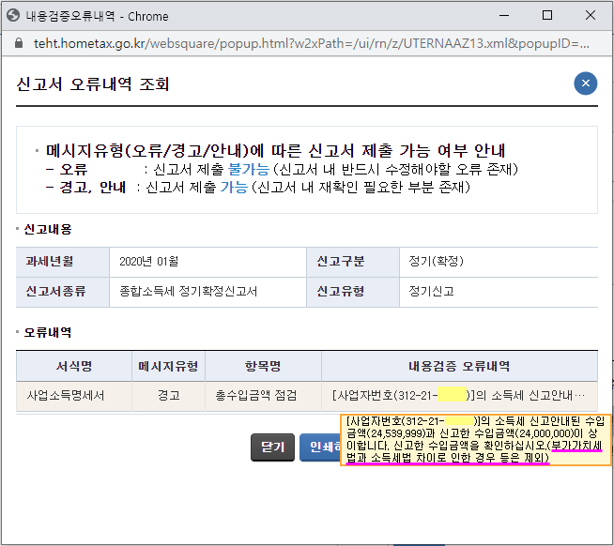Close popup with blue circular X icon
Screen dimensions: 614x546
[586, 83]
